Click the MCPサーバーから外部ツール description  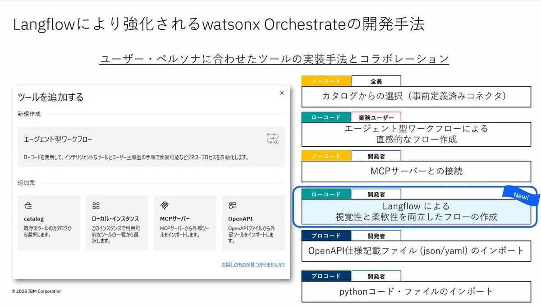coord(184,231)
